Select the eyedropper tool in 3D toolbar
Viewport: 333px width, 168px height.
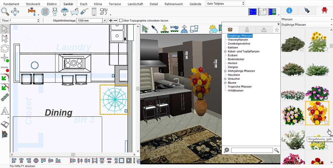pos(155,29)
